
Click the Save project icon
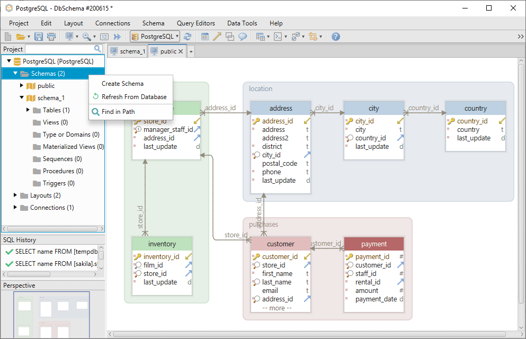click(x=38, y=36)
